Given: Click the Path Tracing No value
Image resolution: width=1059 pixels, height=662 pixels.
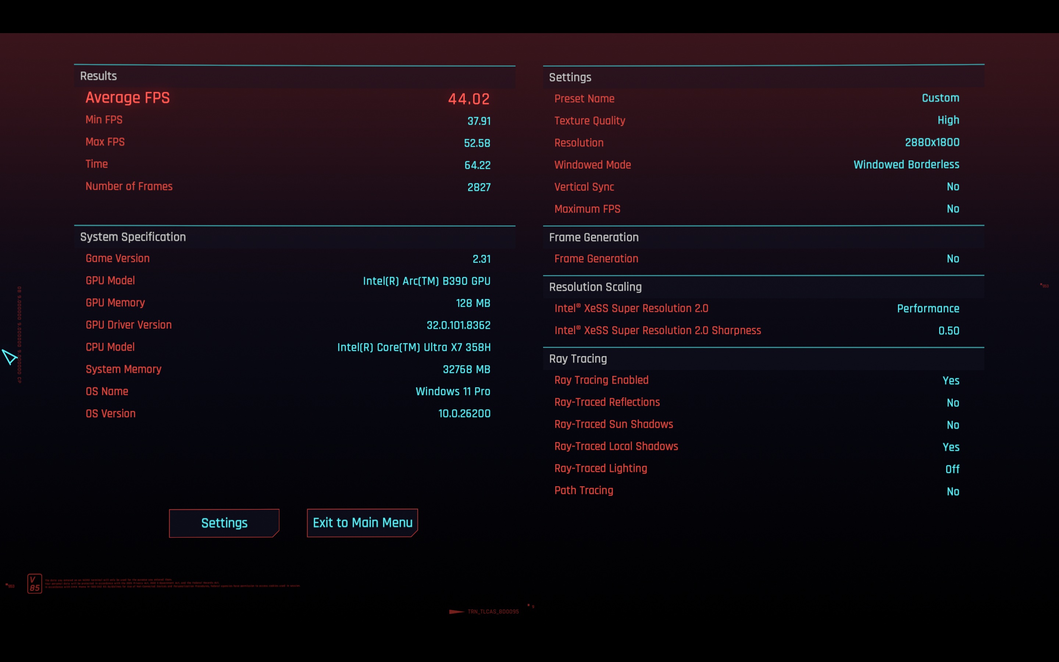Looking at the screenshot, I should click(x=953, y=491).
